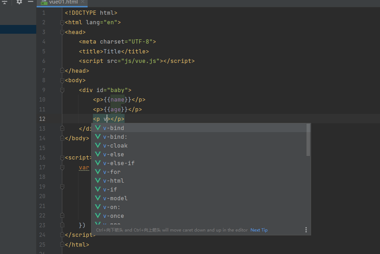Place caret in the {{age}} expression
Screen dimensions: 380x254
(x=116, y=109)
